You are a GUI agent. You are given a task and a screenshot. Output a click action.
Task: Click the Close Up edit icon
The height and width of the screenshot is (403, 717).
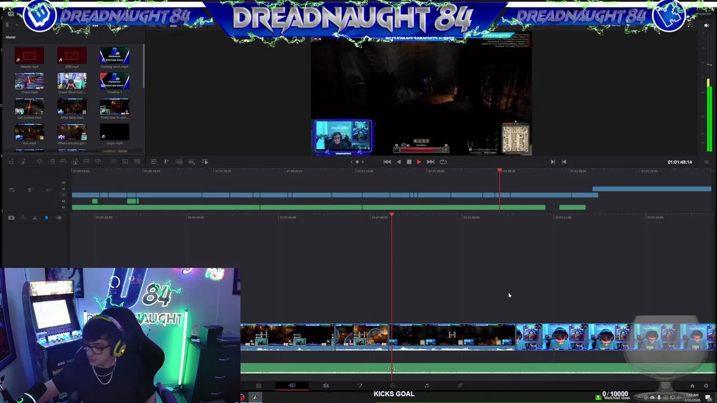coord(75,162)
